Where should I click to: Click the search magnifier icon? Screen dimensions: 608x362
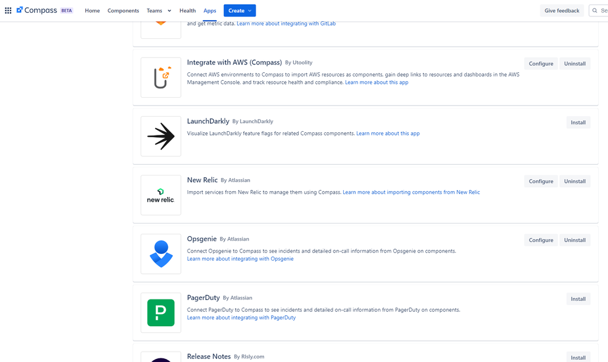(x=594, y=10)
